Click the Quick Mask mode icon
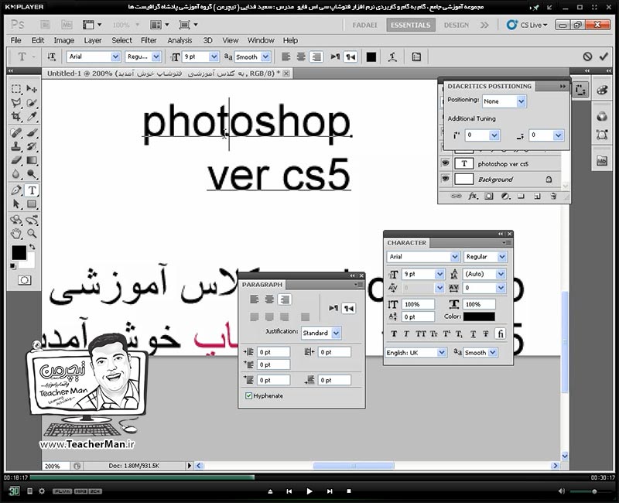The image size is (619, 503). pos(24,280)
